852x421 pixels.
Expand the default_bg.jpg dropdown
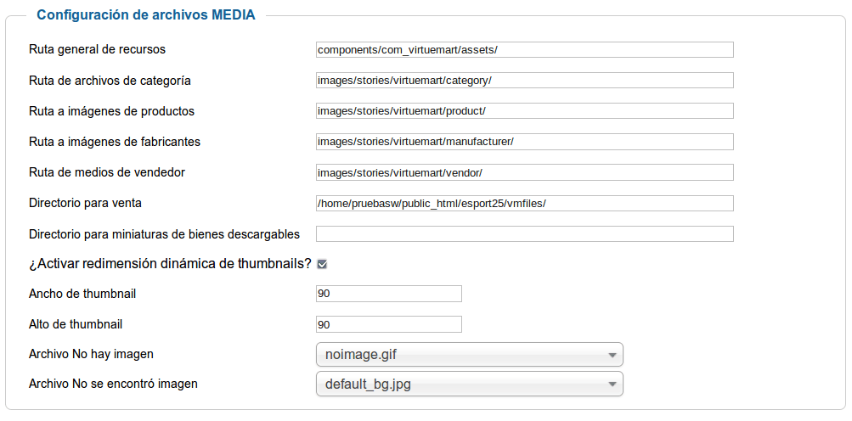[x=470, y=384]
